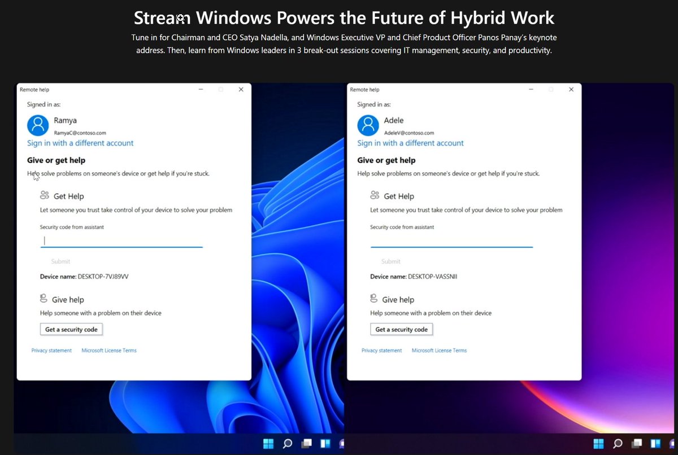This screenshot has height=455, width=678.
Task: Sign in with a different account in Ramya's window
Action: (x=80, y=143)
